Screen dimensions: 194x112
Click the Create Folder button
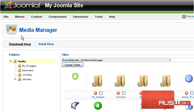coord(72,65)
